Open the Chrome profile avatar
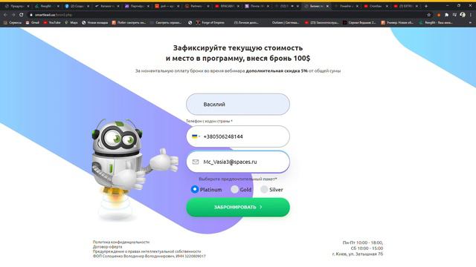Image resolution: width=476 pixels, height=267 pixels. 463,15
